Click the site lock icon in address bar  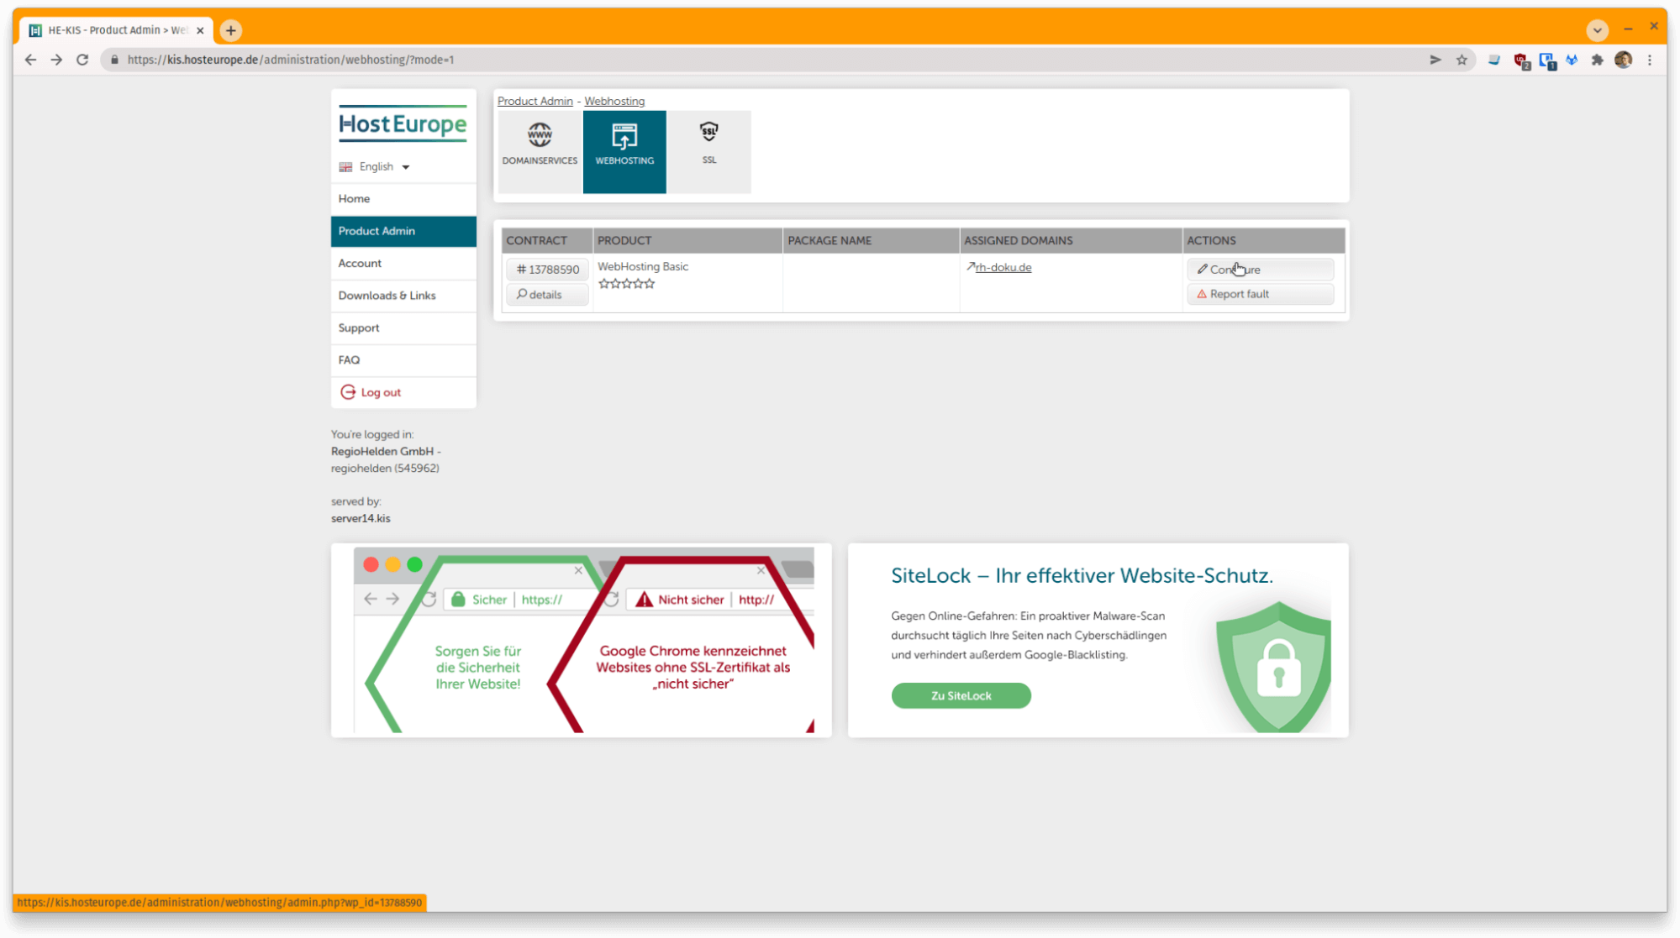[x=115, y=60]
